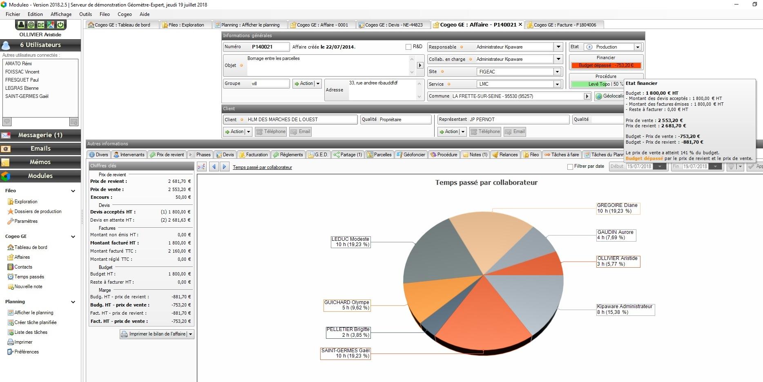Switch to the Tâches à faire tab

pos(562,155)
